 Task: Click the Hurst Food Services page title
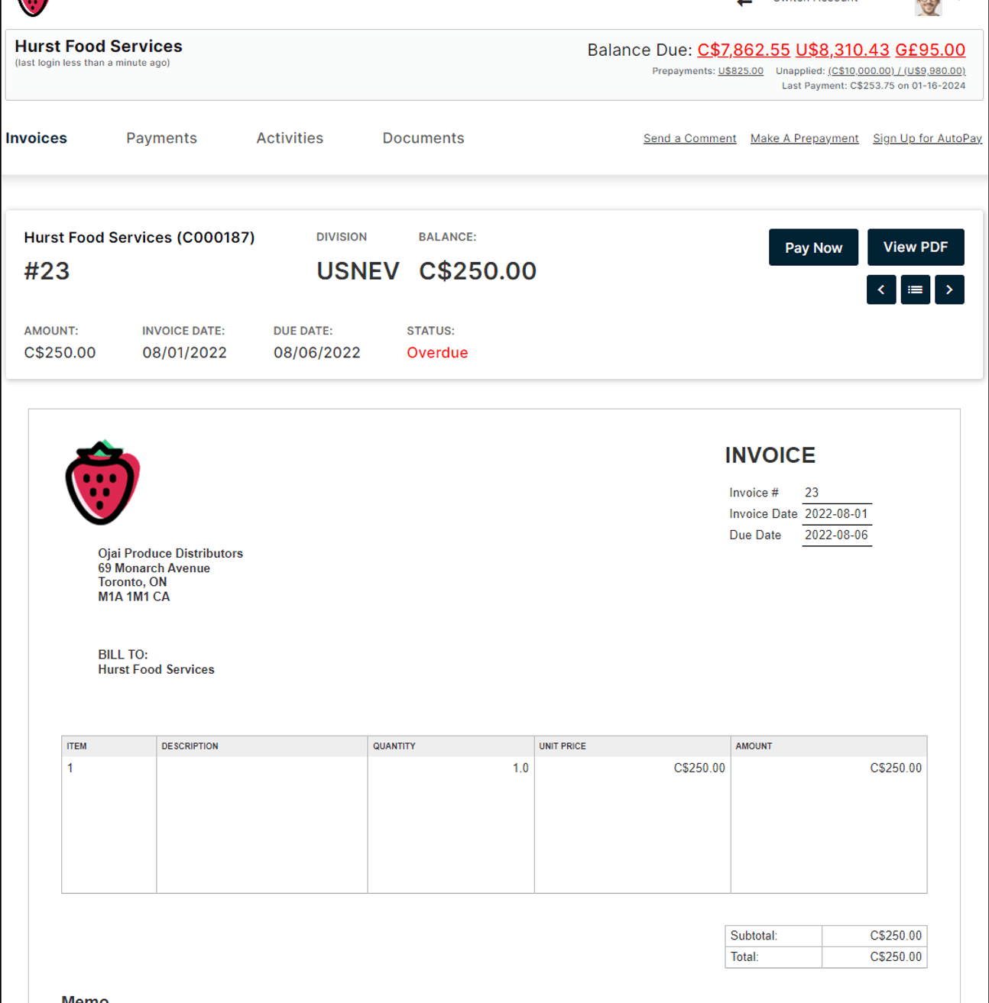[99, 46]
